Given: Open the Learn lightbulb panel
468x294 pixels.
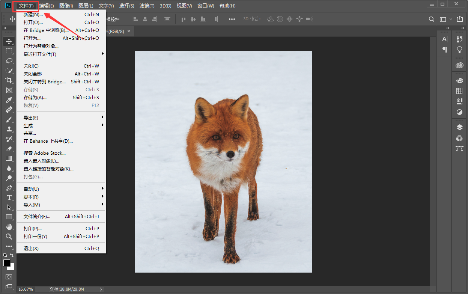Looking at the screenshot, I should tap(459, 50).
